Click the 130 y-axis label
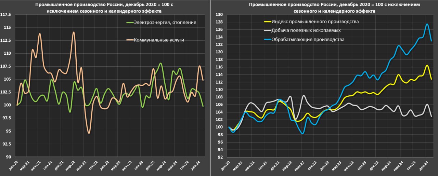This screenshot has height=176, width=438. click(219, 15)
